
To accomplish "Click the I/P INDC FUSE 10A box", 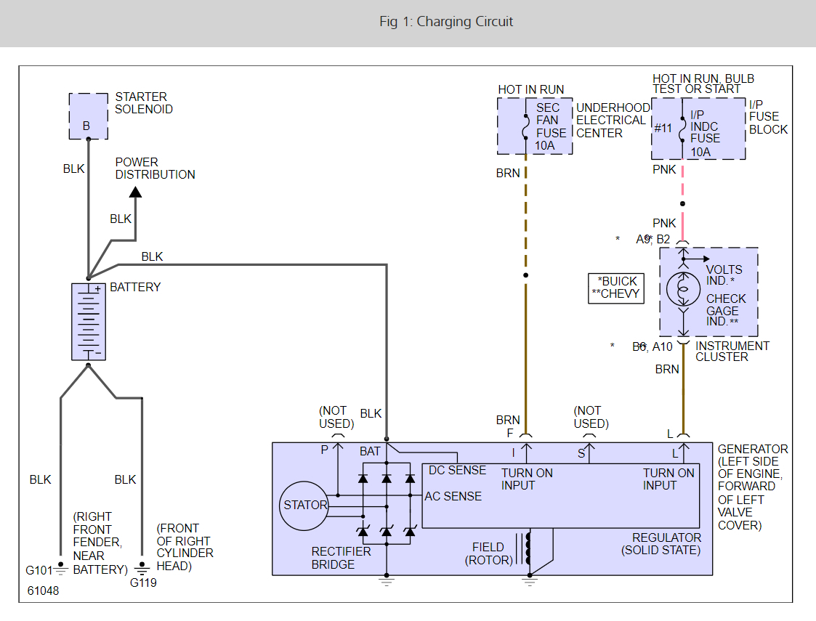I will 698,129.
